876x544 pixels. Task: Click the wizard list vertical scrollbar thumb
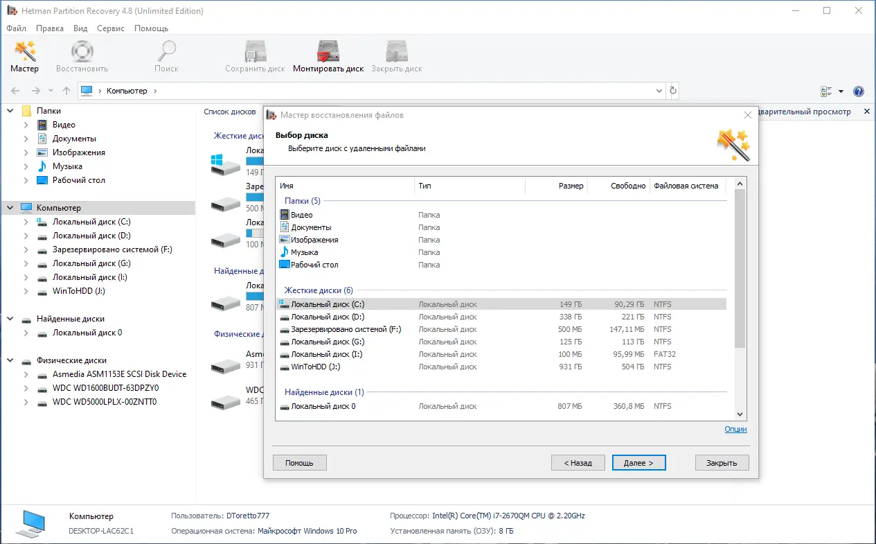(x=740, y=268)
